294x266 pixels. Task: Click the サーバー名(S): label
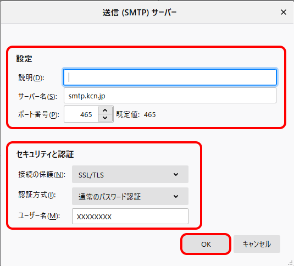click(x=37, y=96)
